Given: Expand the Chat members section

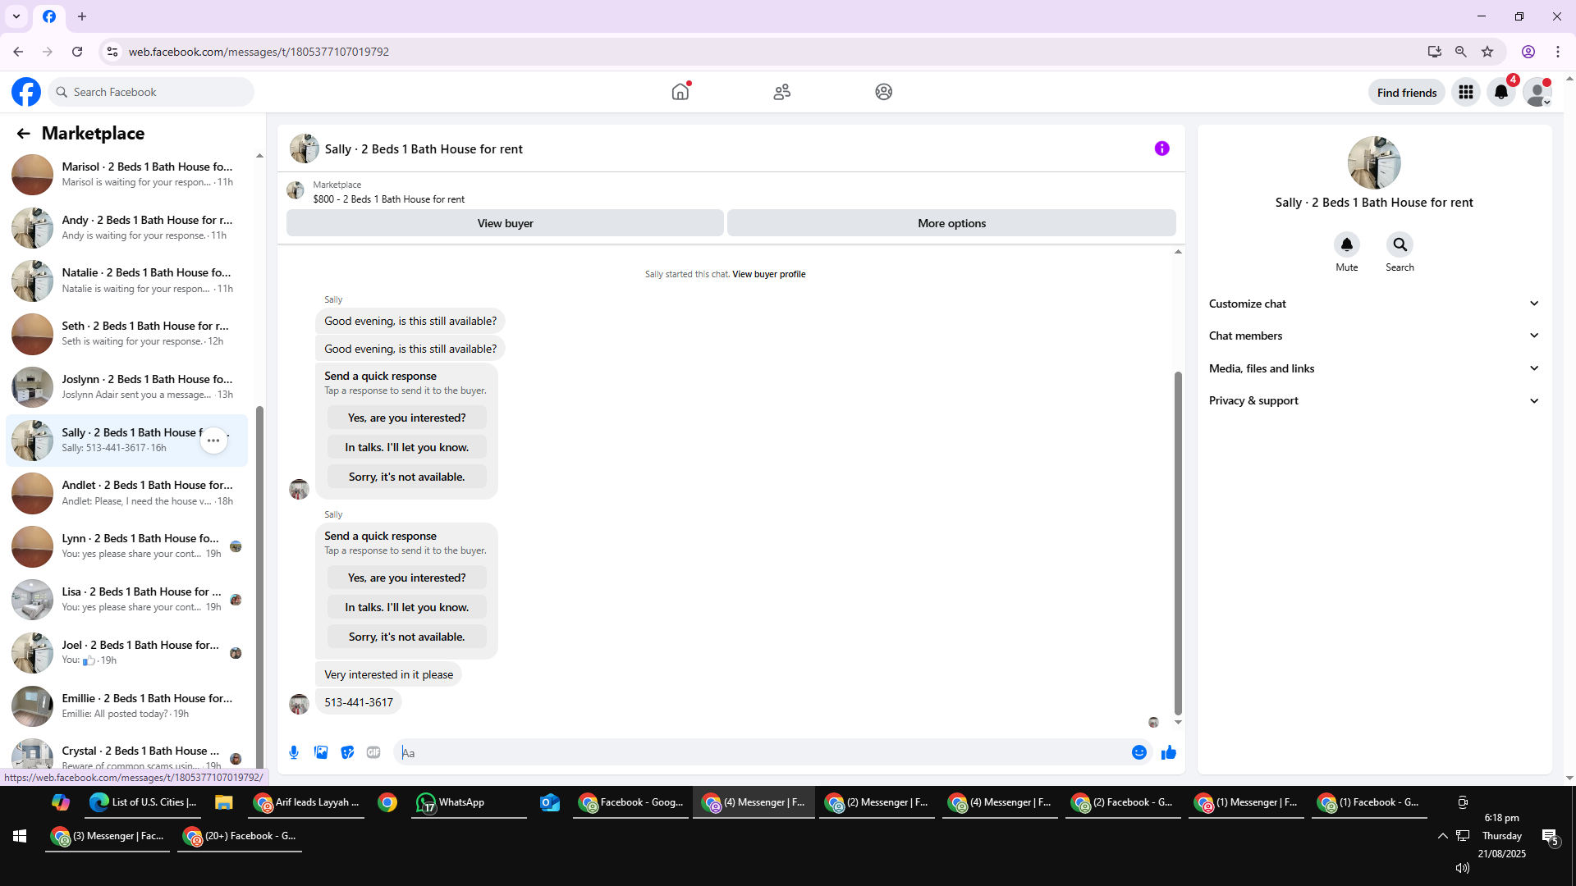Looking at the screenshot, I should click(1373, 336).
